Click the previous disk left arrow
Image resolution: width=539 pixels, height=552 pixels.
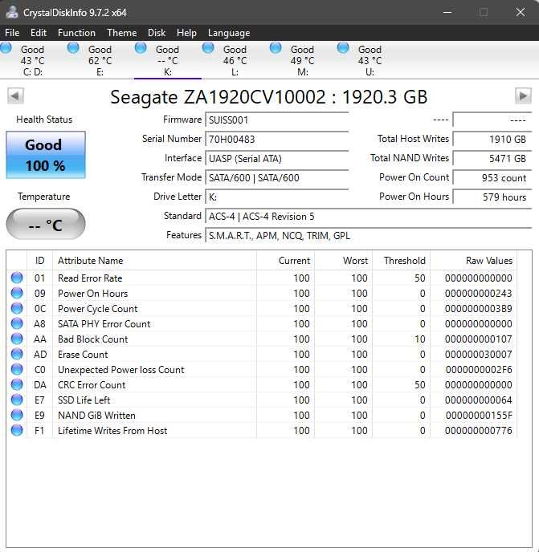[15, 96]
